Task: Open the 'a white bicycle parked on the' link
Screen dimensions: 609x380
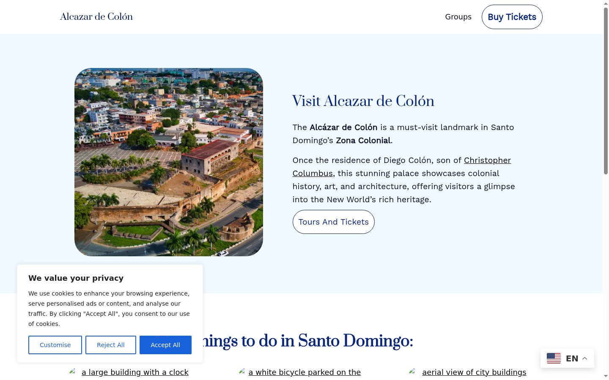Action: tap(304, 372)
